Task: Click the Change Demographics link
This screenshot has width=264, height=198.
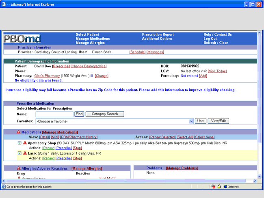Action: pyautogui.click(x=88, y=66)
